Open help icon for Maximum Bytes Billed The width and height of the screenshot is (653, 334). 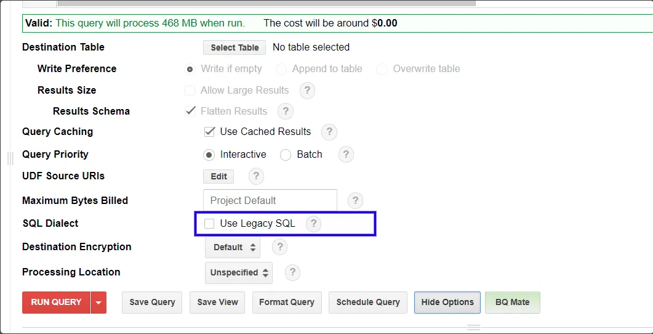pos(355,200)
